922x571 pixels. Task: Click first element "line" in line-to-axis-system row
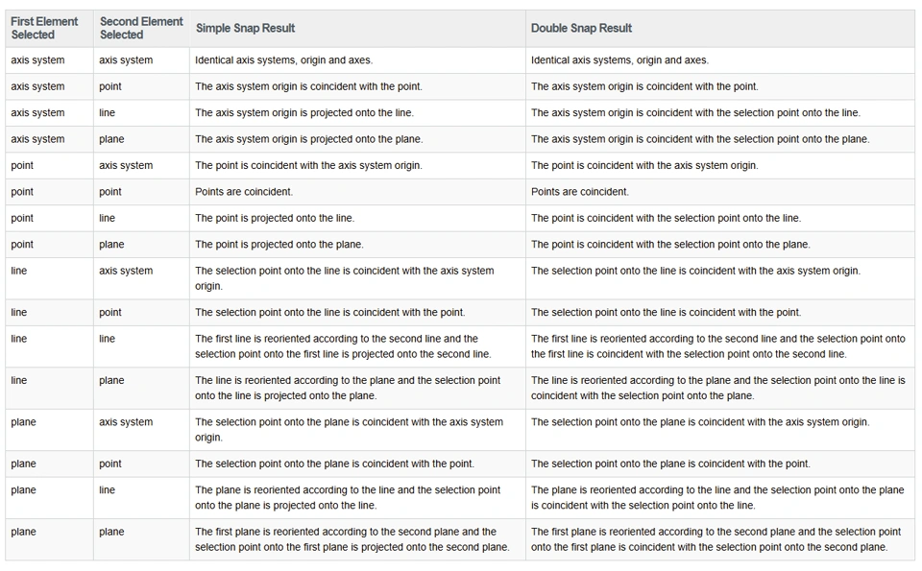click(x=19, y=271)
